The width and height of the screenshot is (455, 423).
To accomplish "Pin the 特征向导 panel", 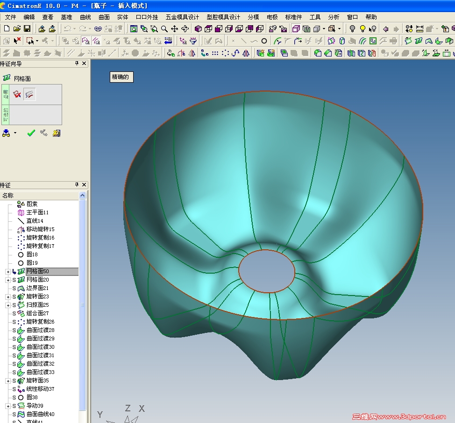I will tap(77, 63).
